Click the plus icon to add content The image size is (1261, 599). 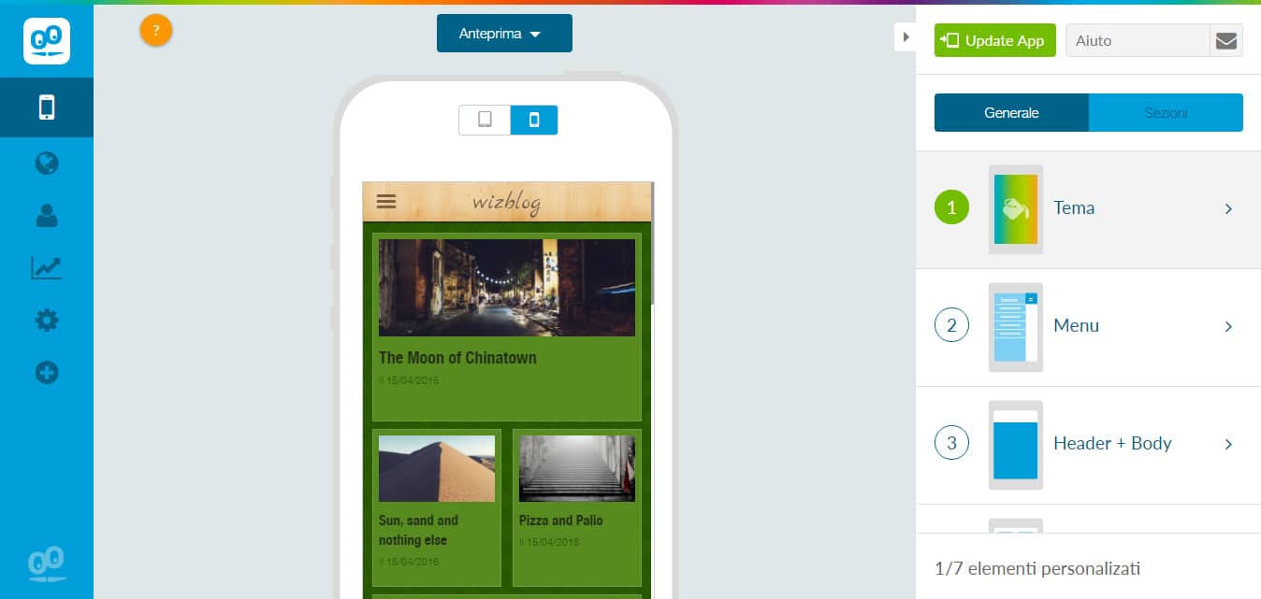pos(47,373)
